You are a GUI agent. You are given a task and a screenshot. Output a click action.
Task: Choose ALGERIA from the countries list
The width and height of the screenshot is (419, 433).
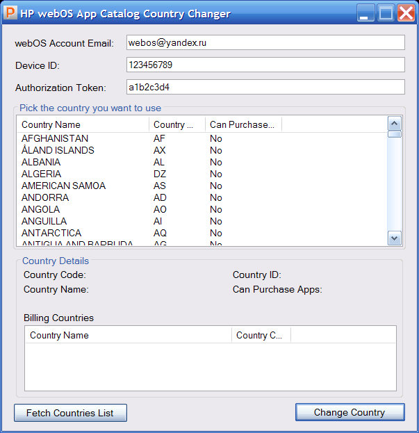click(x=41, y=174)
